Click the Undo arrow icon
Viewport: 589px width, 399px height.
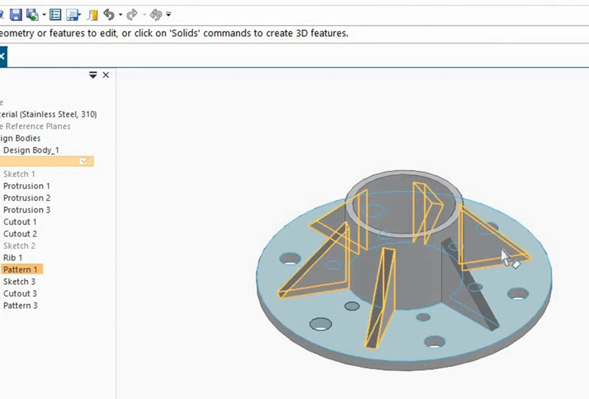(109, 14)
